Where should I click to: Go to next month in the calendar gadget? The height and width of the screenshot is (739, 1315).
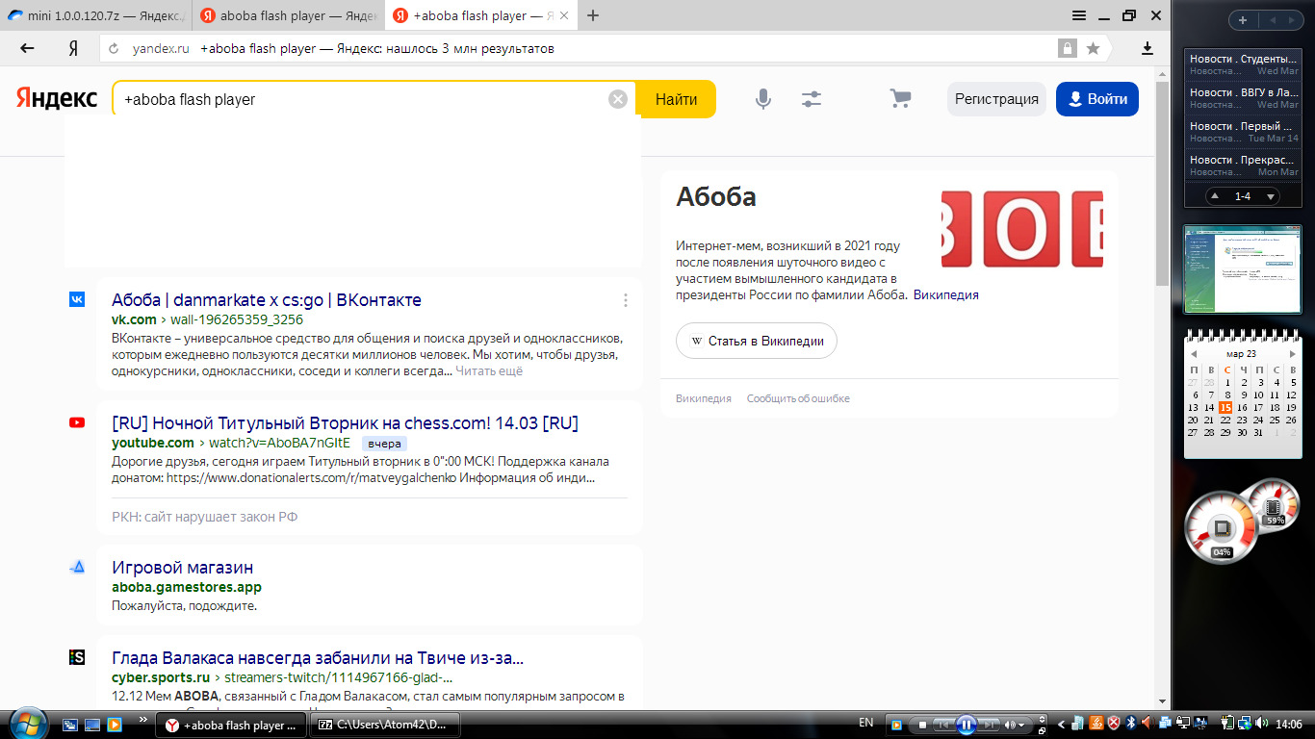[x=1293, y=354]
